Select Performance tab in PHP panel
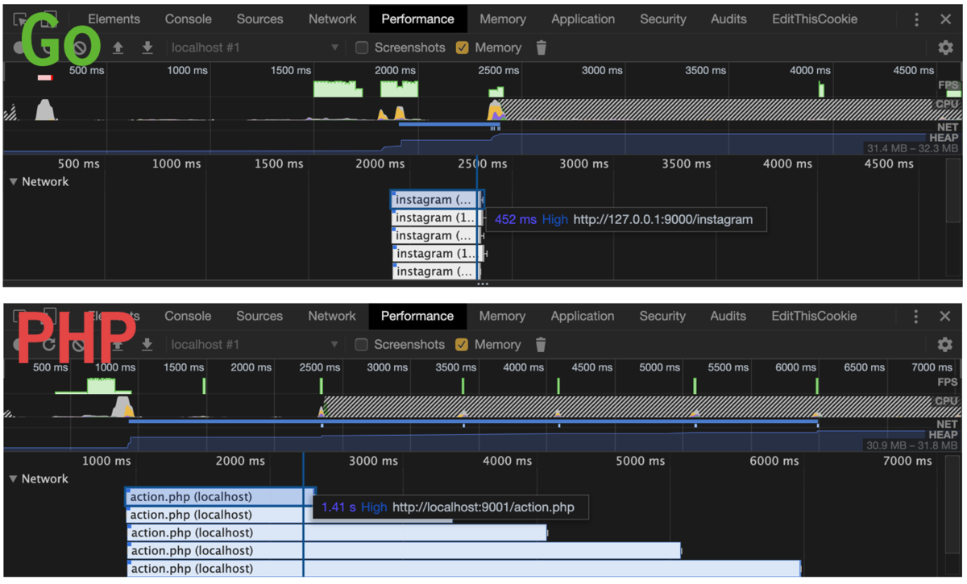The image size is (967, 584). (x=417, y=317)
